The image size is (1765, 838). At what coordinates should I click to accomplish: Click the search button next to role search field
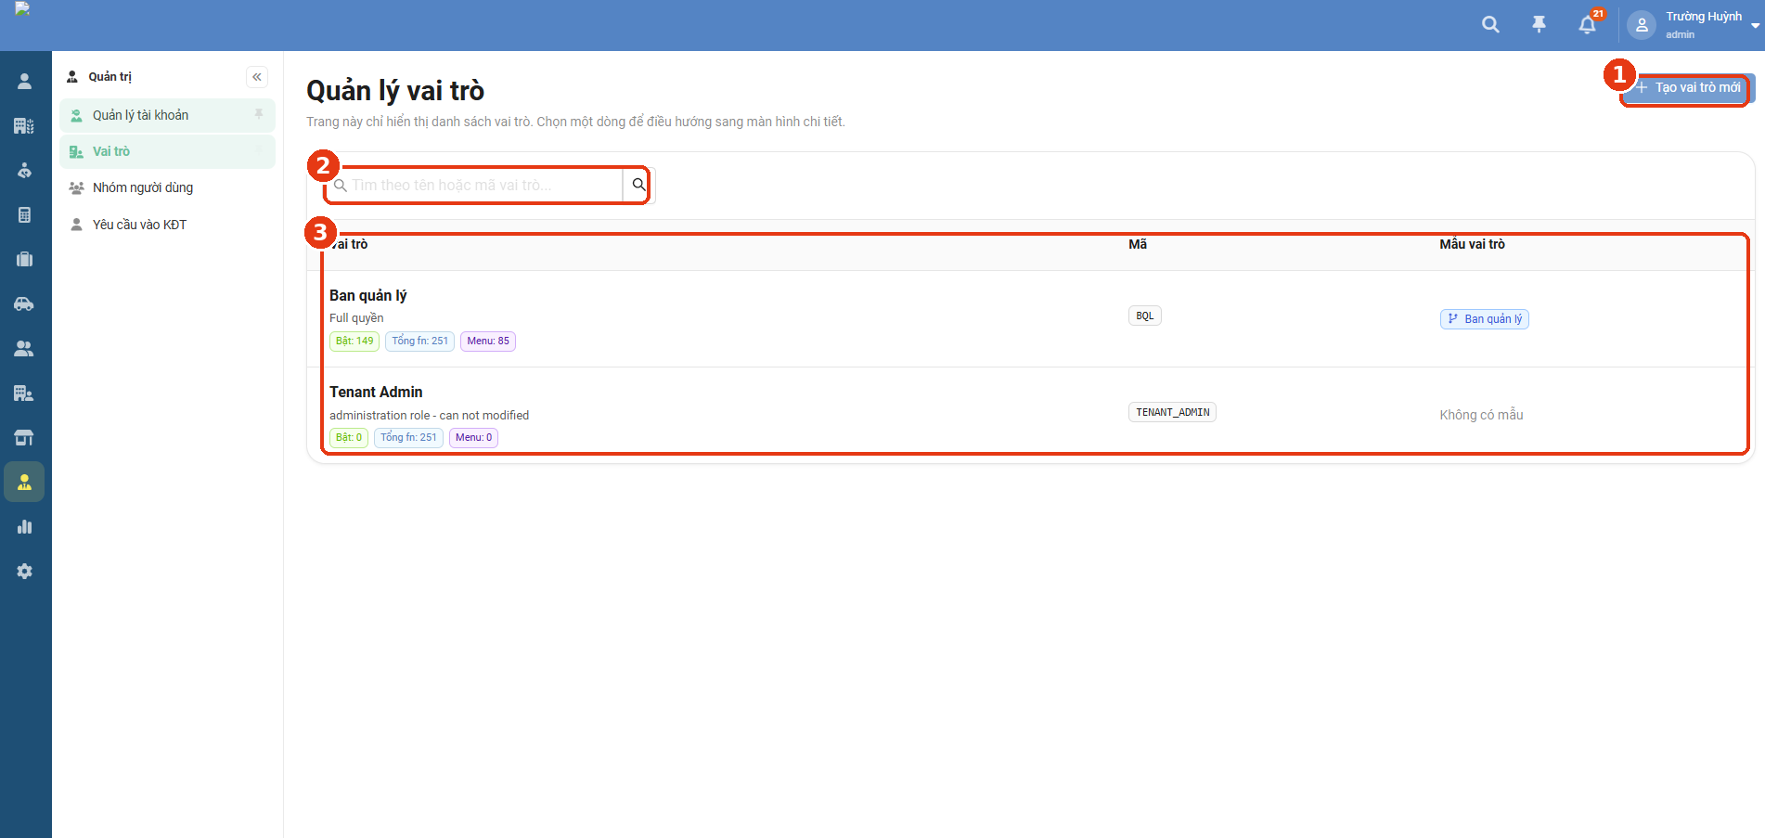pyautogui.click(x=638, y=185)
